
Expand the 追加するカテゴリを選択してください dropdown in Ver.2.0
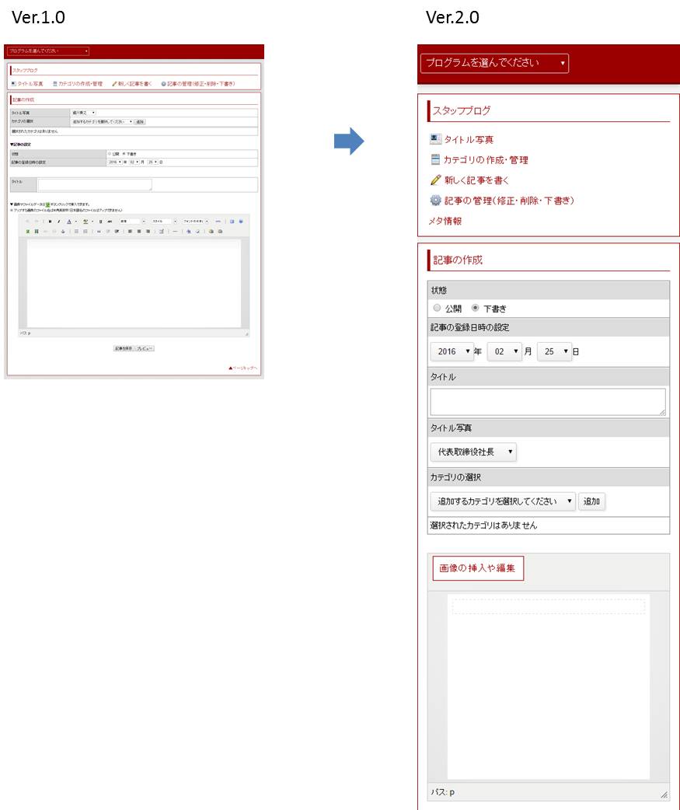[x=503, y=501]
